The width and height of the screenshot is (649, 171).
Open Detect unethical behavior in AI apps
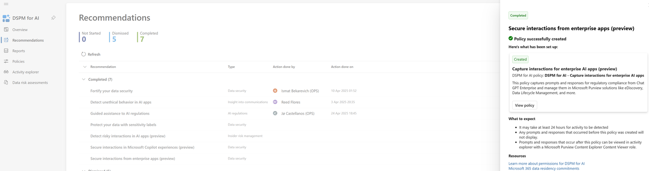[x=121, y=102]
